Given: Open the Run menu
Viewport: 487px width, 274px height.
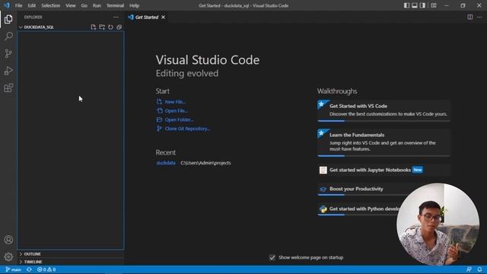Looking at the screenshot, I should pos(97,5).
